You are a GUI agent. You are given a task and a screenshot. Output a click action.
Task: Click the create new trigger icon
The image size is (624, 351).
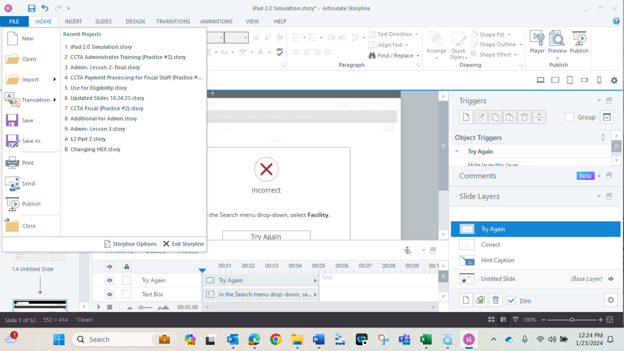coord(466,117)
